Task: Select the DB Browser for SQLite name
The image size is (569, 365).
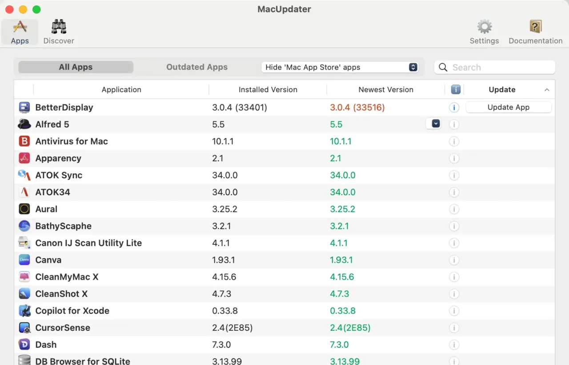Action: point(83,361)
